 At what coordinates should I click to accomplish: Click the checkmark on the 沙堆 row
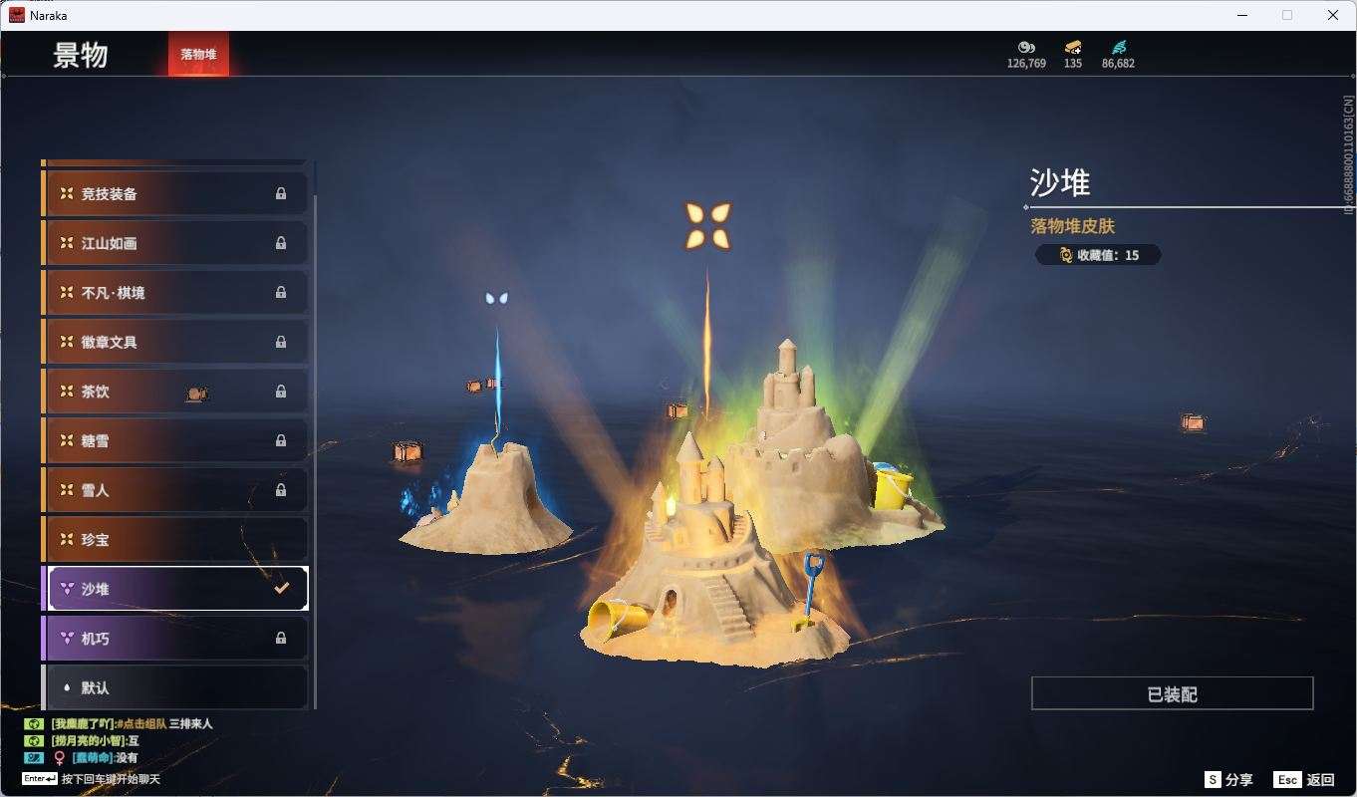click(282, 589)
